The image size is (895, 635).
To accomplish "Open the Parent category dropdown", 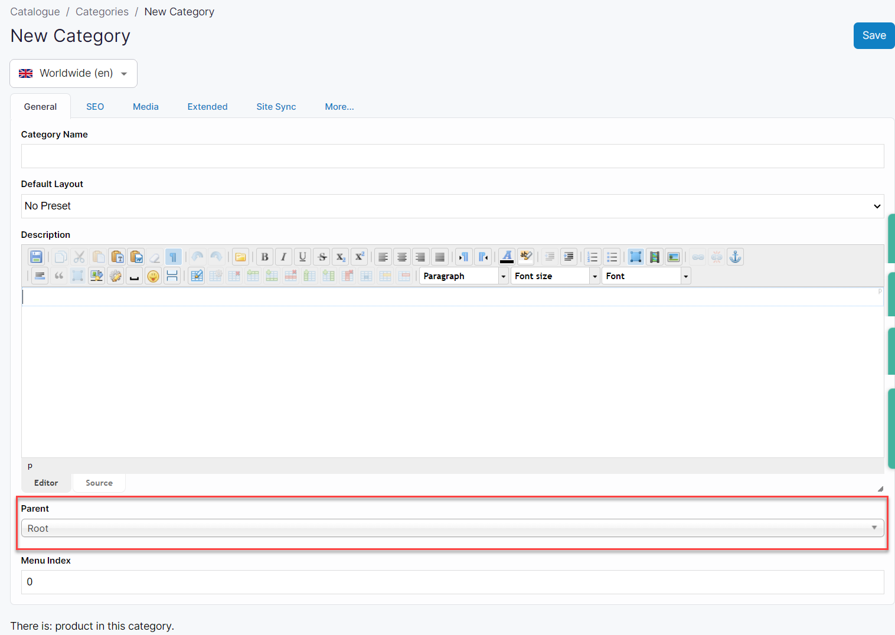I will pos(452,528).
